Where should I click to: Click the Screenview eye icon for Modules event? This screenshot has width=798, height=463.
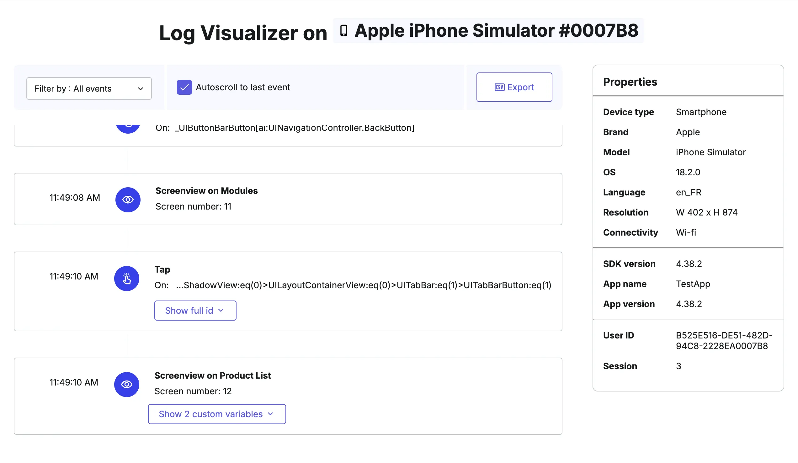(x=128, y=200)
